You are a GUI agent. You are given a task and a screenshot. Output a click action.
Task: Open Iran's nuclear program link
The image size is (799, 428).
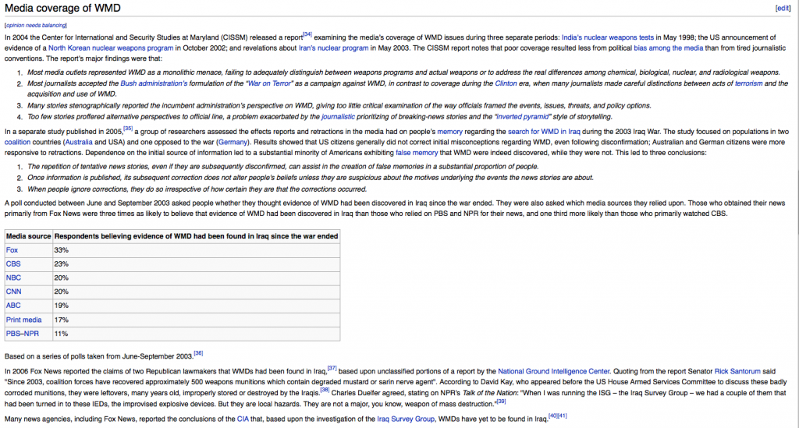[333, 48]
